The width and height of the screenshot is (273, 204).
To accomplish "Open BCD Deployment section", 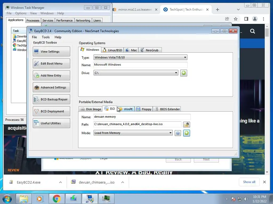I will (51, 111).
